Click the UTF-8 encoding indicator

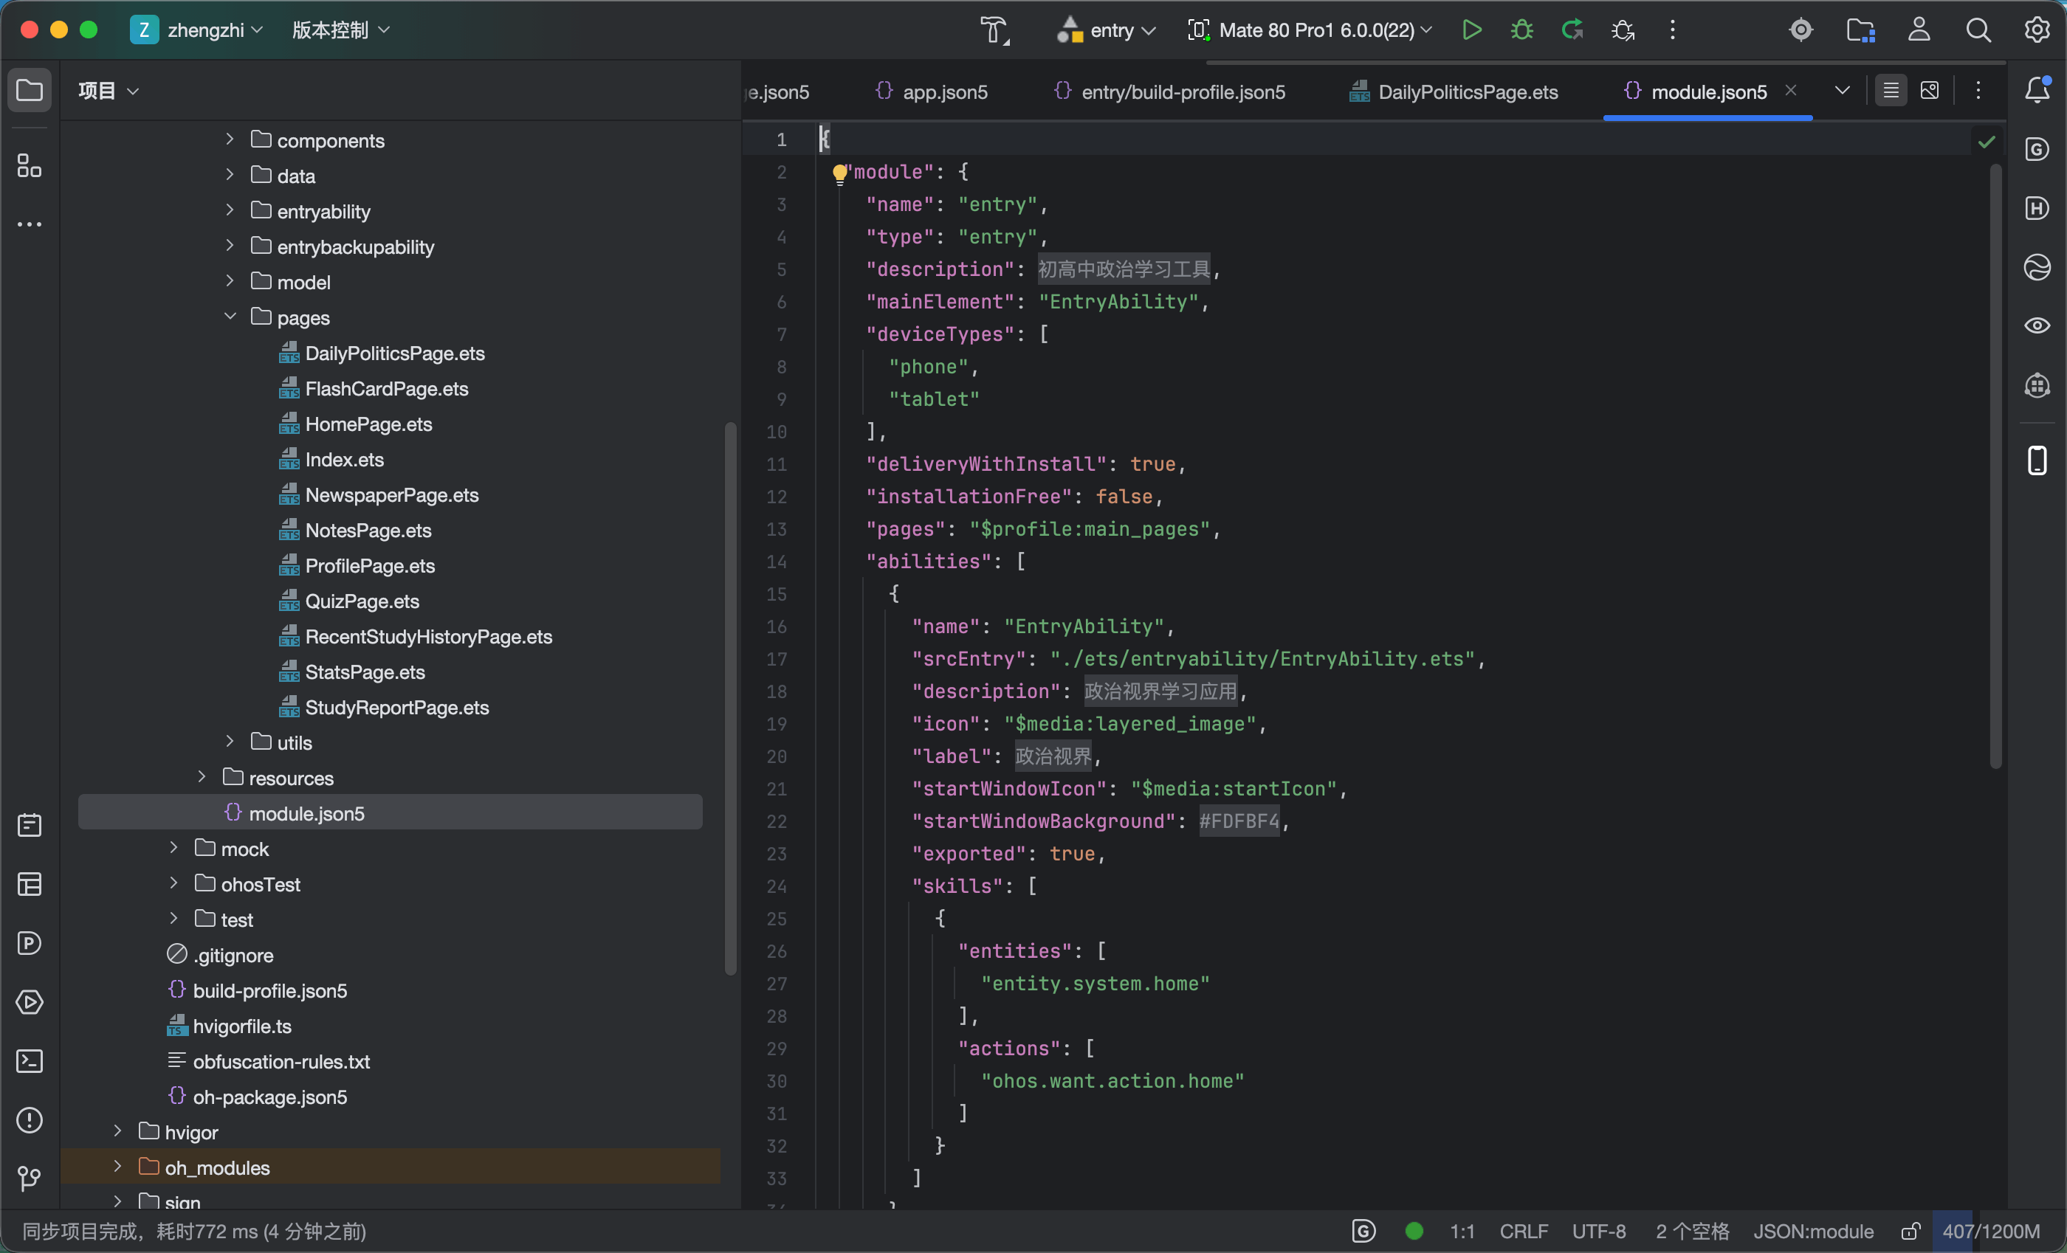click(1599, 1231)
